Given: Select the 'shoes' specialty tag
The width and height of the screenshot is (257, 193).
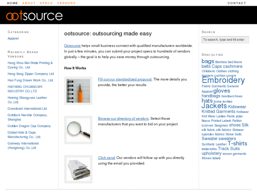Looking at the screenshot, I should tap(235, 125).
